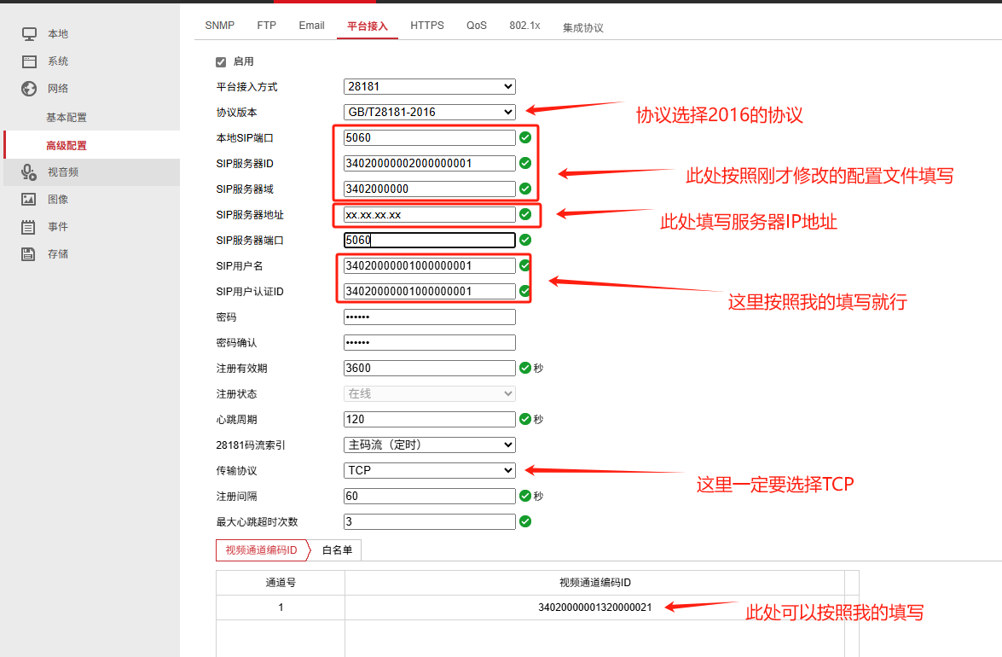This screenshot has width=1002, height=657.
Task: Switch to the 802.1x tab
Action: (524, 26)
